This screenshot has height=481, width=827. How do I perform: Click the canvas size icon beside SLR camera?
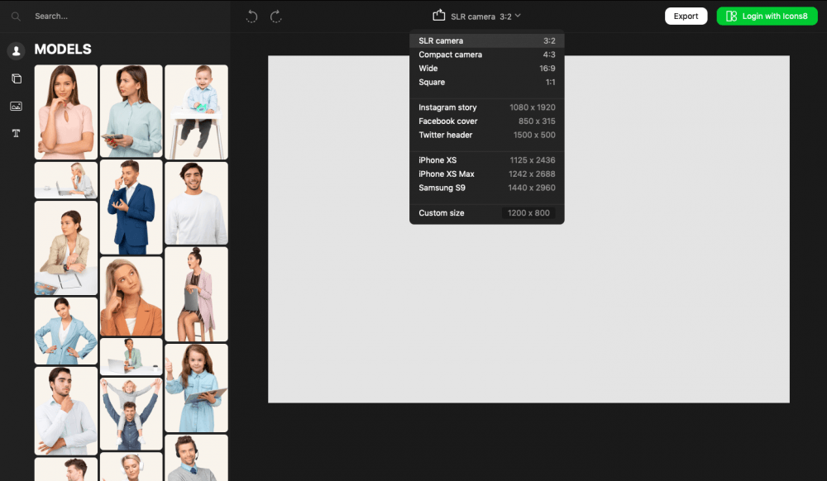pyautogui.click(x=438, y=16)
